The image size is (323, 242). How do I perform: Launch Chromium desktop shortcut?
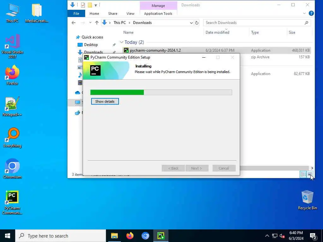(x=12, y=169)
